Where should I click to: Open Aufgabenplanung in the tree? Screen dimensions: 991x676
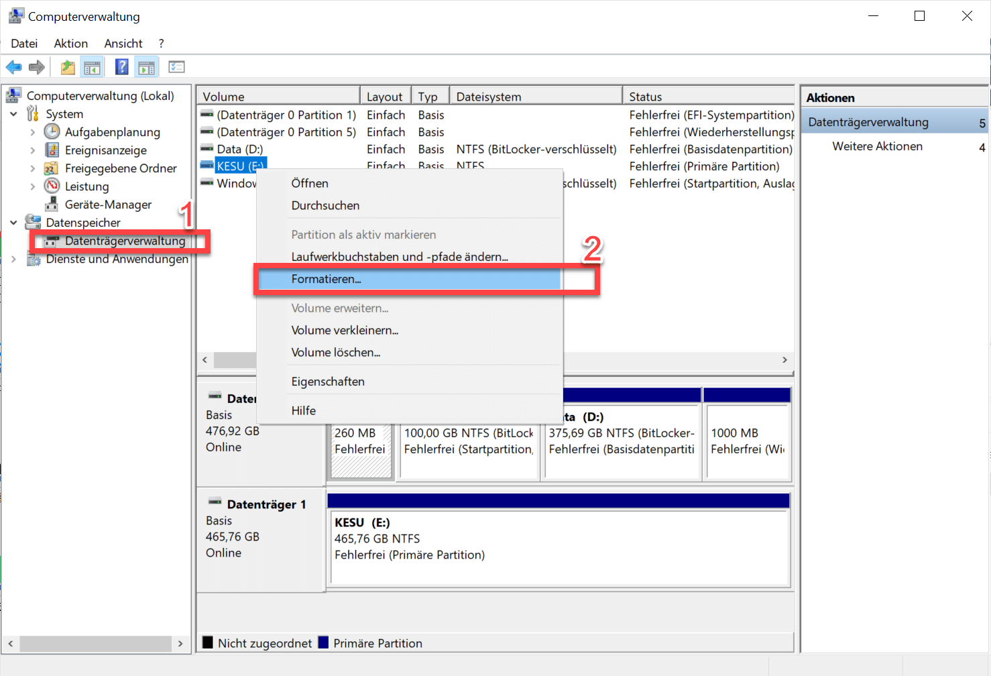(112, 132)
